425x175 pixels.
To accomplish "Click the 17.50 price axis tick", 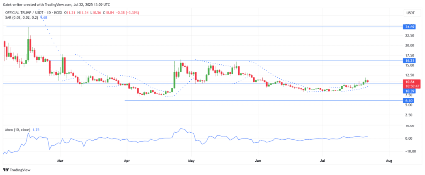I will (410, 56).
